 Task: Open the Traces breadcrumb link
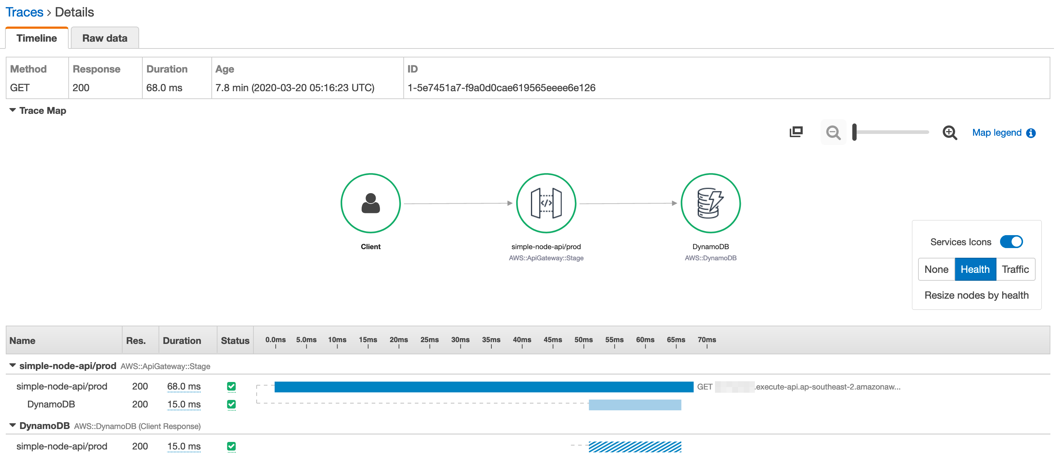click(24, 12)
